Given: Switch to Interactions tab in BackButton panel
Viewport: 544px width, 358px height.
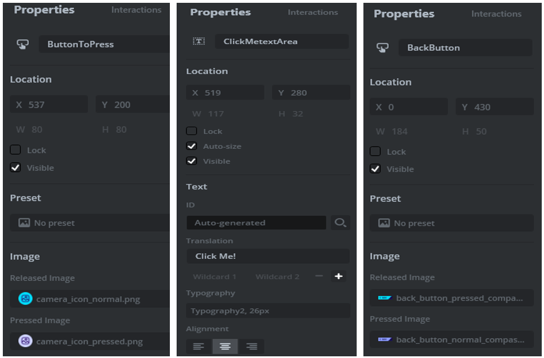Looking at the screenshot, I should click(x=496, y=14).
